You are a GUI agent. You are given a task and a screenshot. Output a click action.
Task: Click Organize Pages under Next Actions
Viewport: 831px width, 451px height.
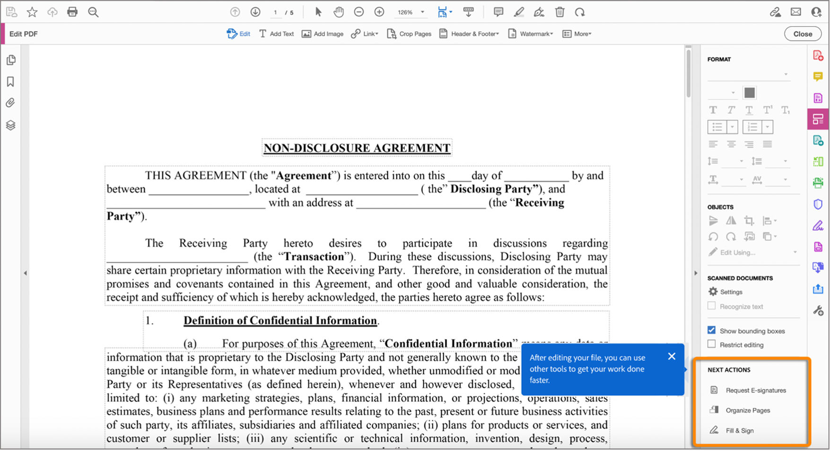[x=748, y=410]
